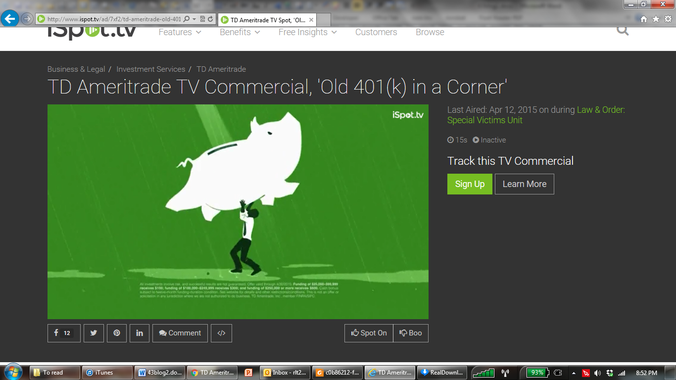The width and height of the screenshot is (676, 380).
Task: Show hidden system tray icons arrow
Action: coord(574,373)
